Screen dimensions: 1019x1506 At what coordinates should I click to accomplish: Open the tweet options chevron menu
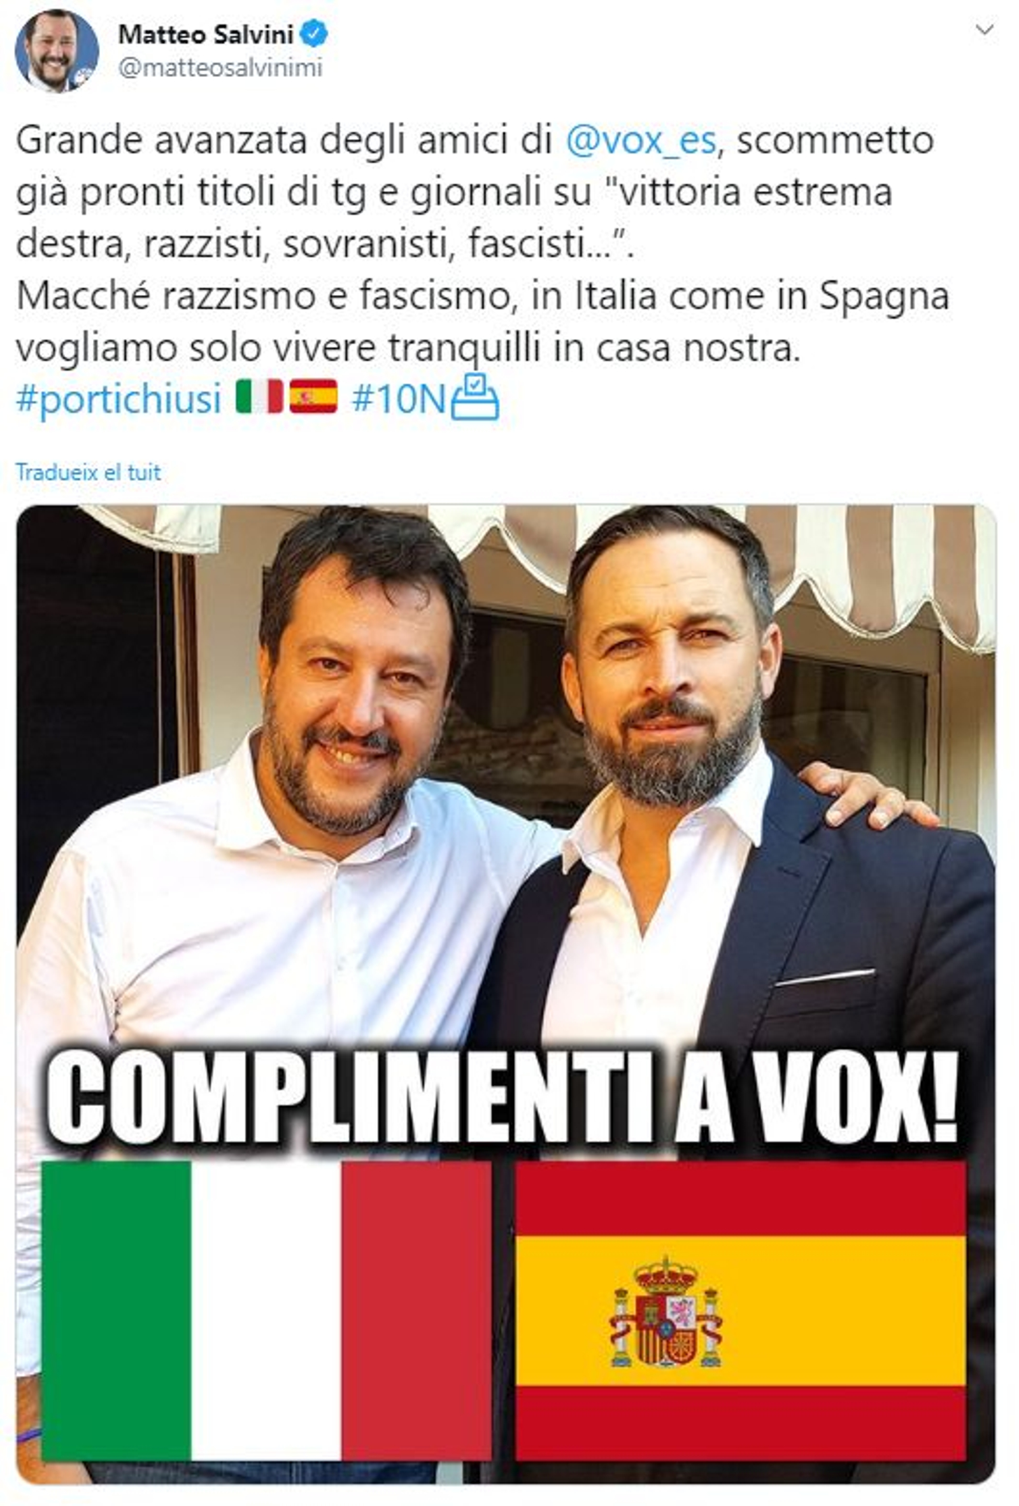(984, 30)
